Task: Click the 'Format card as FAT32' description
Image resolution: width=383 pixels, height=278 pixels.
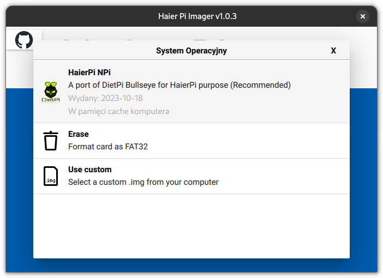Action: (x=108, y=147)
